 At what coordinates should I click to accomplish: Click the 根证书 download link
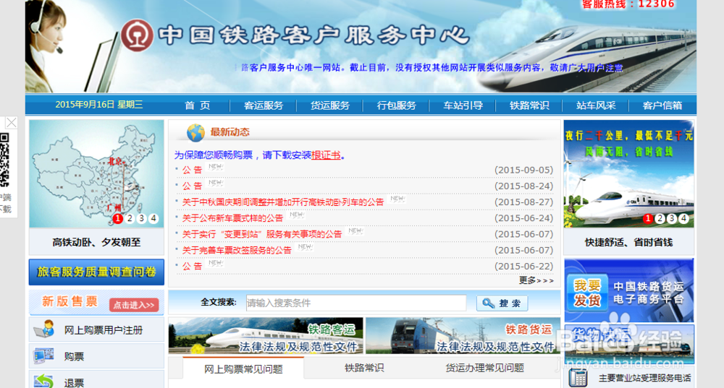[x=326, y=155]
